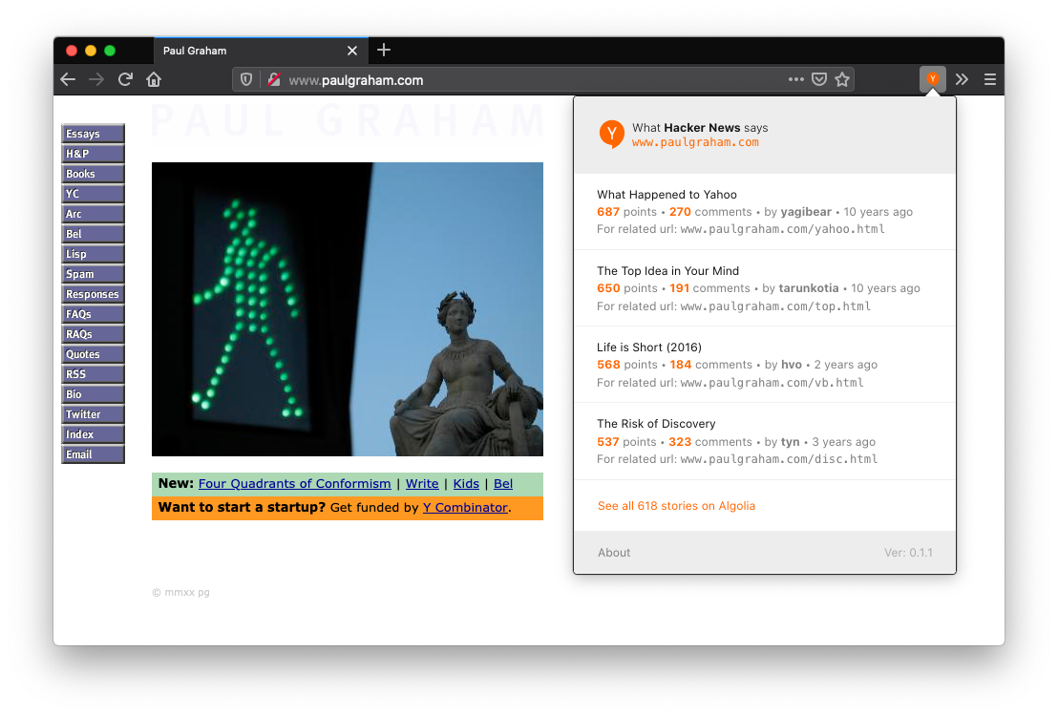The width and height of the screenshot is (1058, 716).
Task: Open the Essays sidebar button
Action: pos(94,134)
